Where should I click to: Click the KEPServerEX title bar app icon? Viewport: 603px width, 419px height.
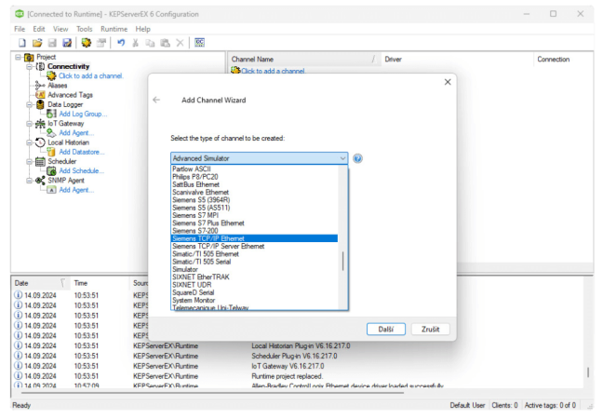pyautogui.click(x=20, y=14)
